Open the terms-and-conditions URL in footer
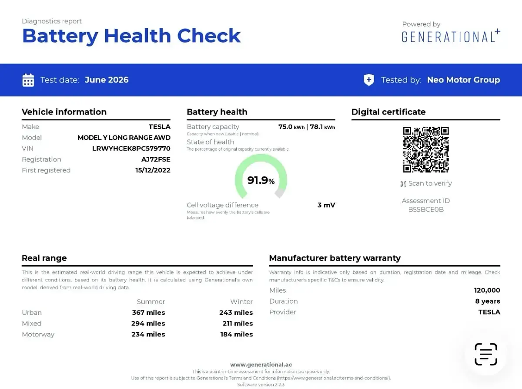 [334, 378]
